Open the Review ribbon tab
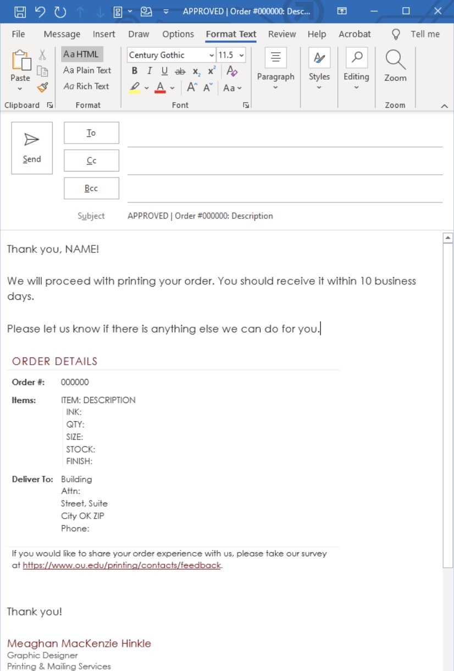Viewport: 454px width, 671px height. click(x=282, y=34)
